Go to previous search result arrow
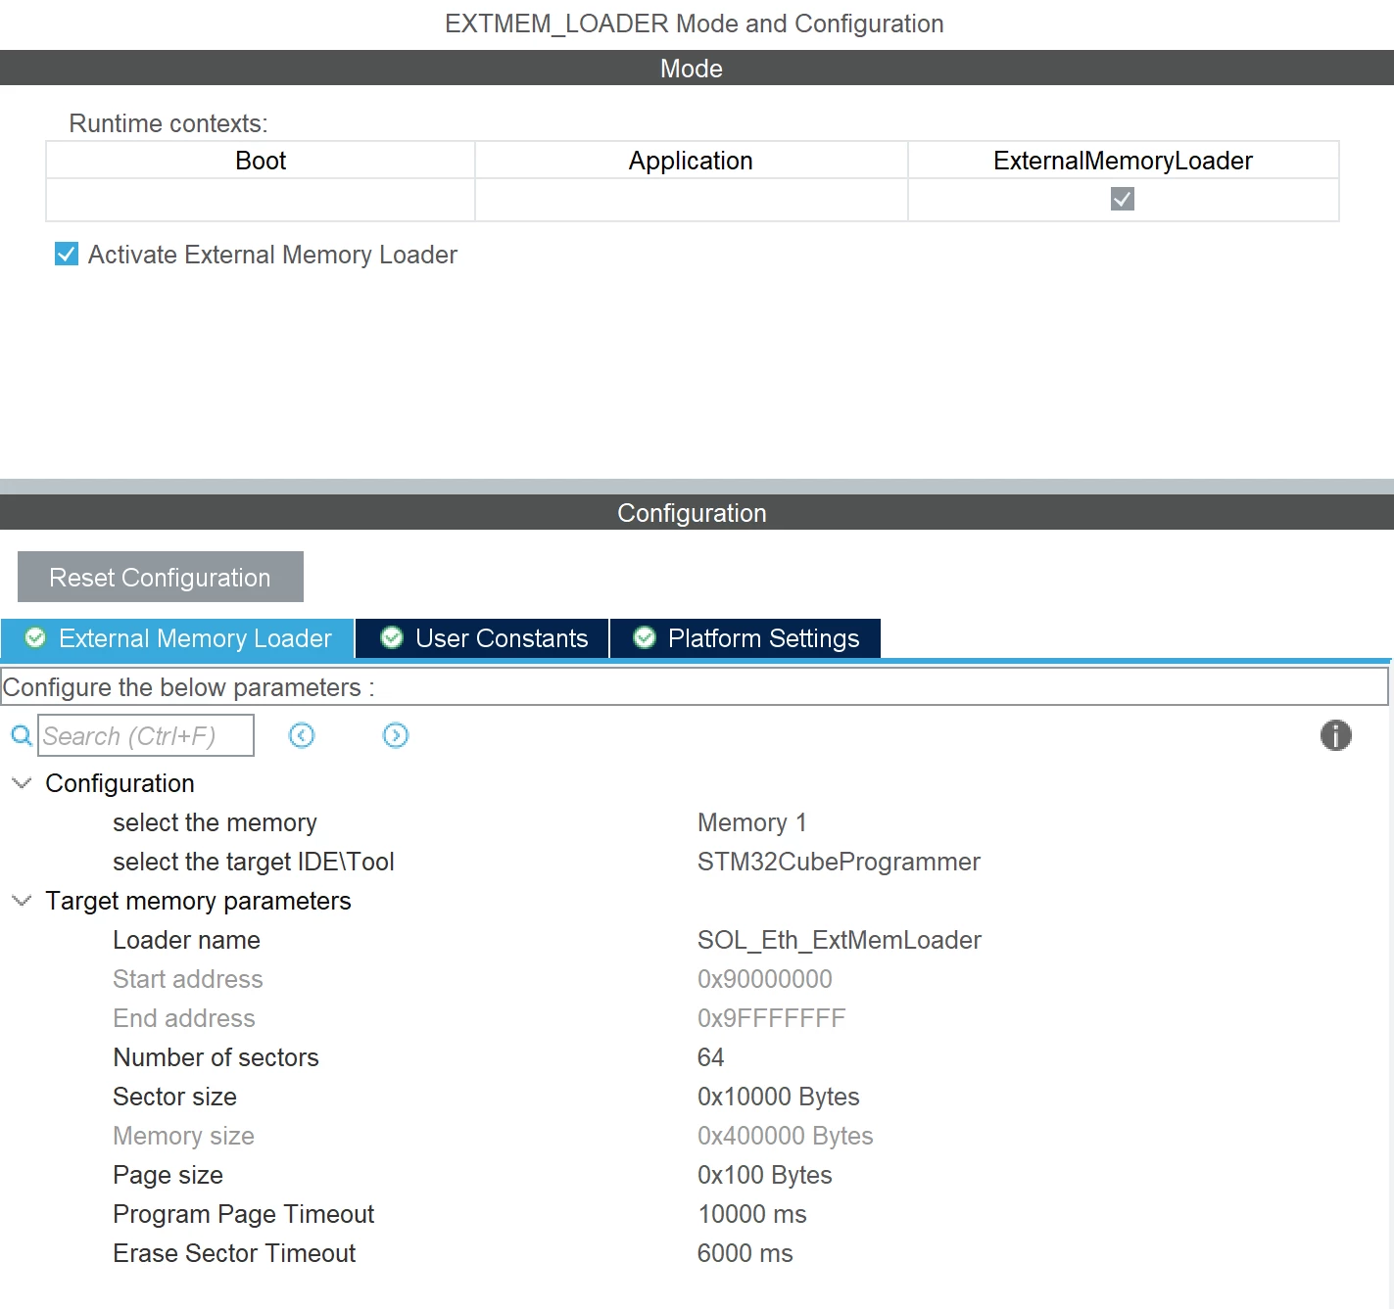 [x=302, y=735]
